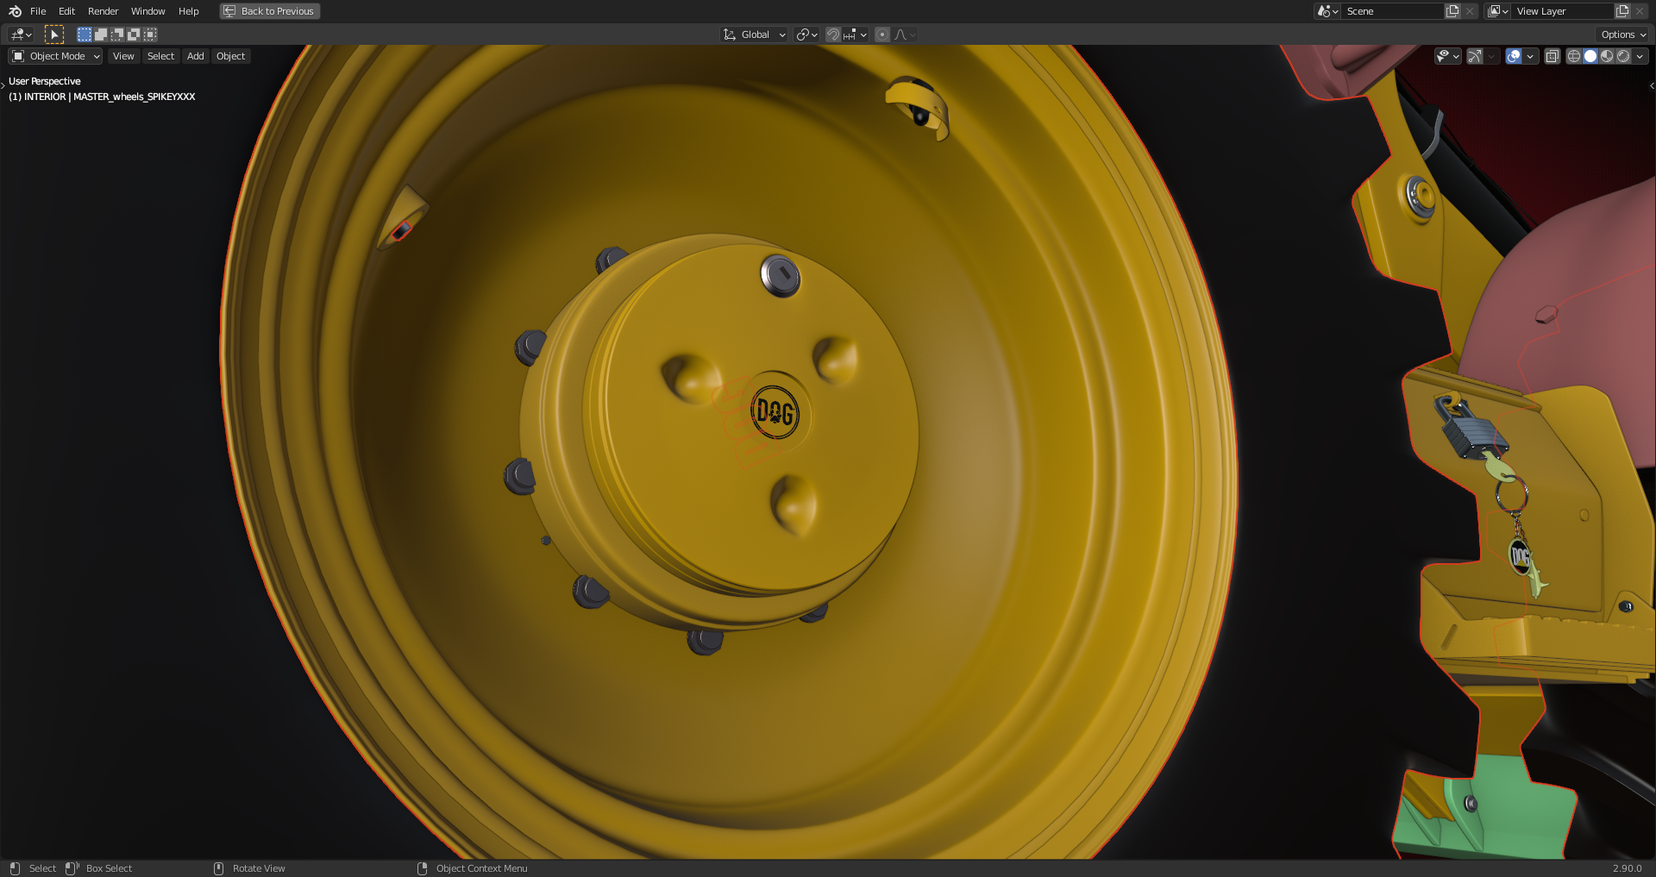Click the "Box Select" status bar hint
1656x877 pixels.
109,868
